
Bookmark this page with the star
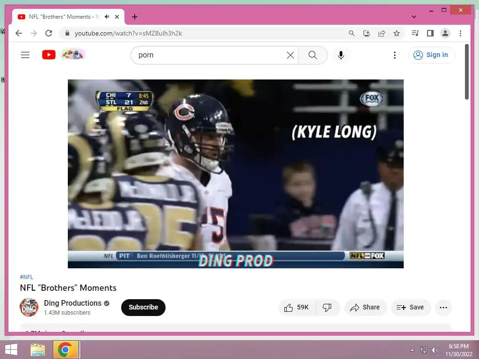pos(397,33)
